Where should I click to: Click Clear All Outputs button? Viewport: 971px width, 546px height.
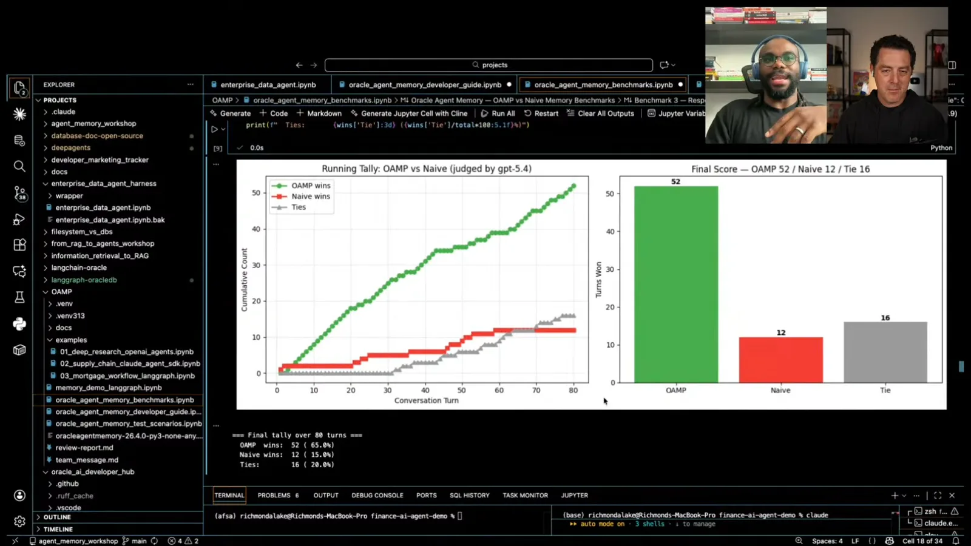coord(600,113)
